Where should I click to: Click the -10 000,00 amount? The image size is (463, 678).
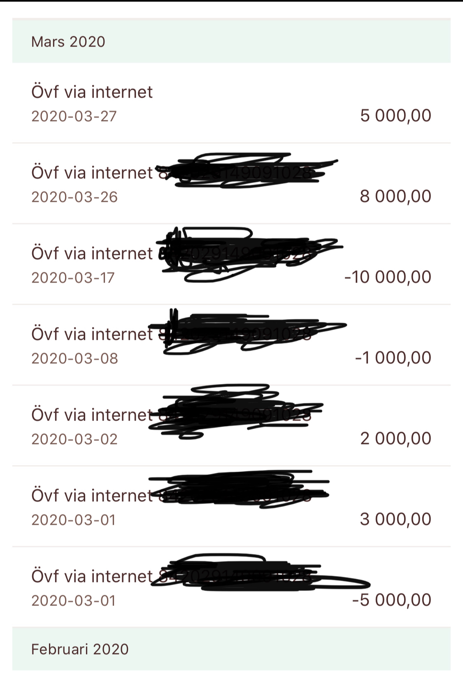point(388,277)
